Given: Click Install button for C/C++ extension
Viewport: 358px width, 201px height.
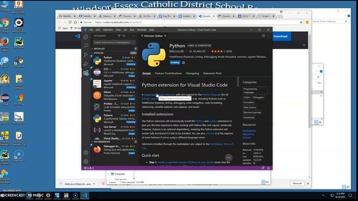Looking at the screenshot, I should tap(132, 76).
